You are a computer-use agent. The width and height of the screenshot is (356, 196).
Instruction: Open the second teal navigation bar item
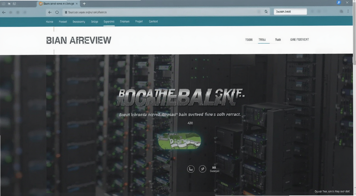coord(63,21)
